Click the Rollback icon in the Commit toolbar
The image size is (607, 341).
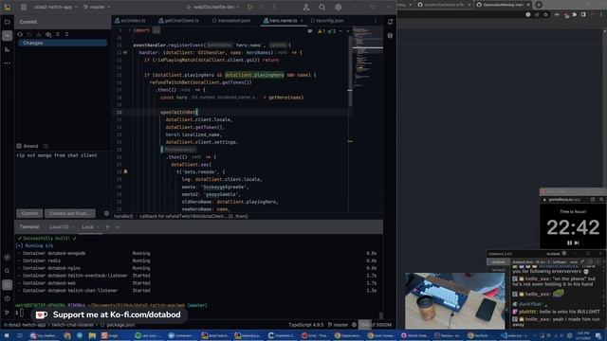point(29,34)
